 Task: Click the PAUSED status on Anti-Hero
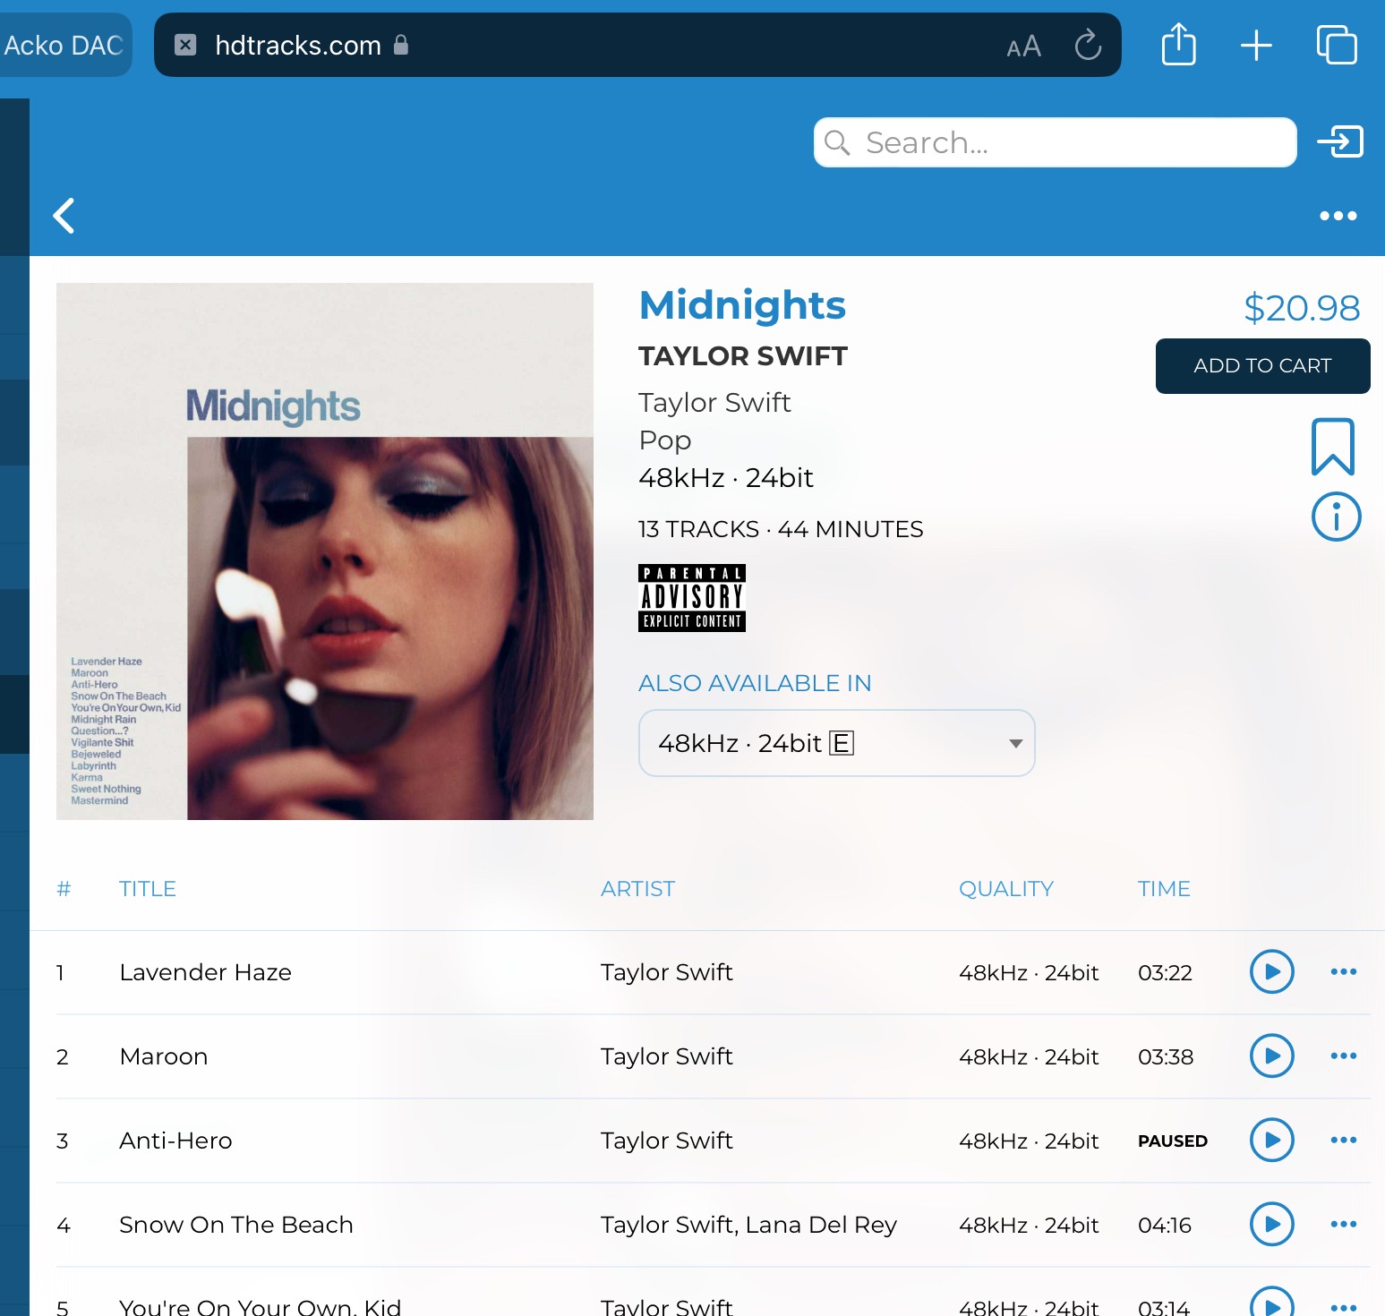(x=1173, y=1141)
